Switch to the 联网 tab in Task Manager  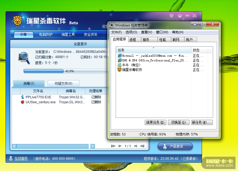178,40
